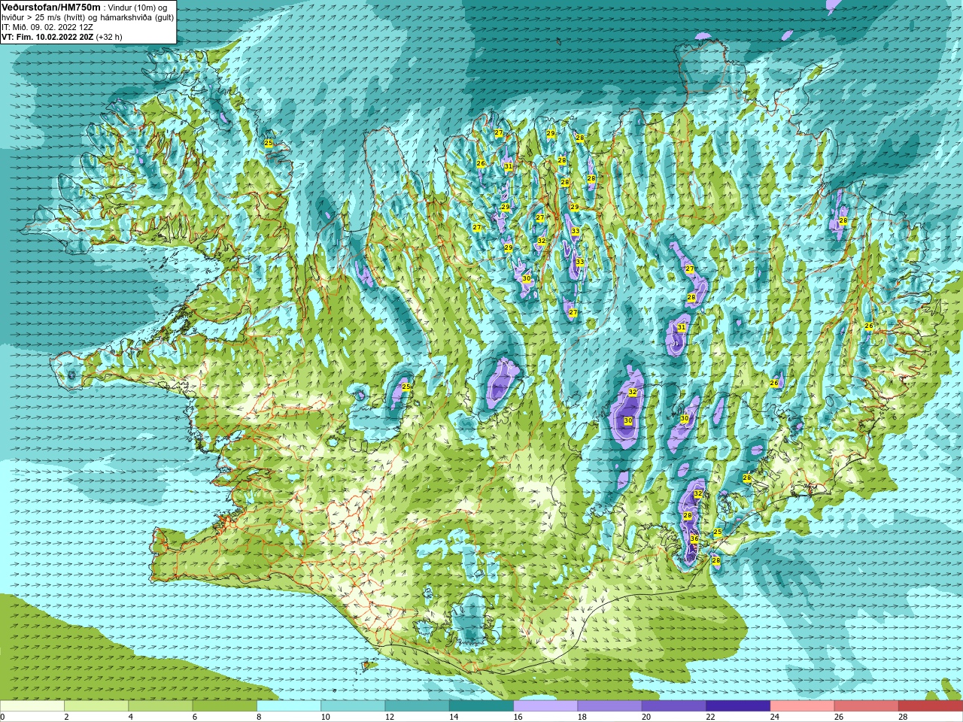This screenshot has width=963, height=722.
Task: Click the legend scale value 24
Action: (x=775, y=717)
